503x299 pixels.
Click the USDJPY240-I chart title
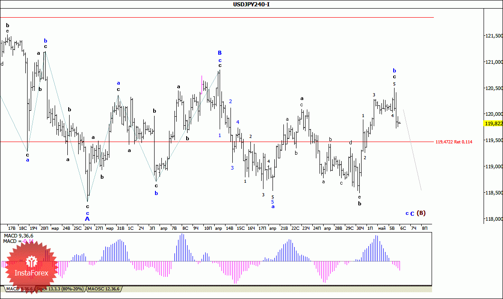(251, 5)
